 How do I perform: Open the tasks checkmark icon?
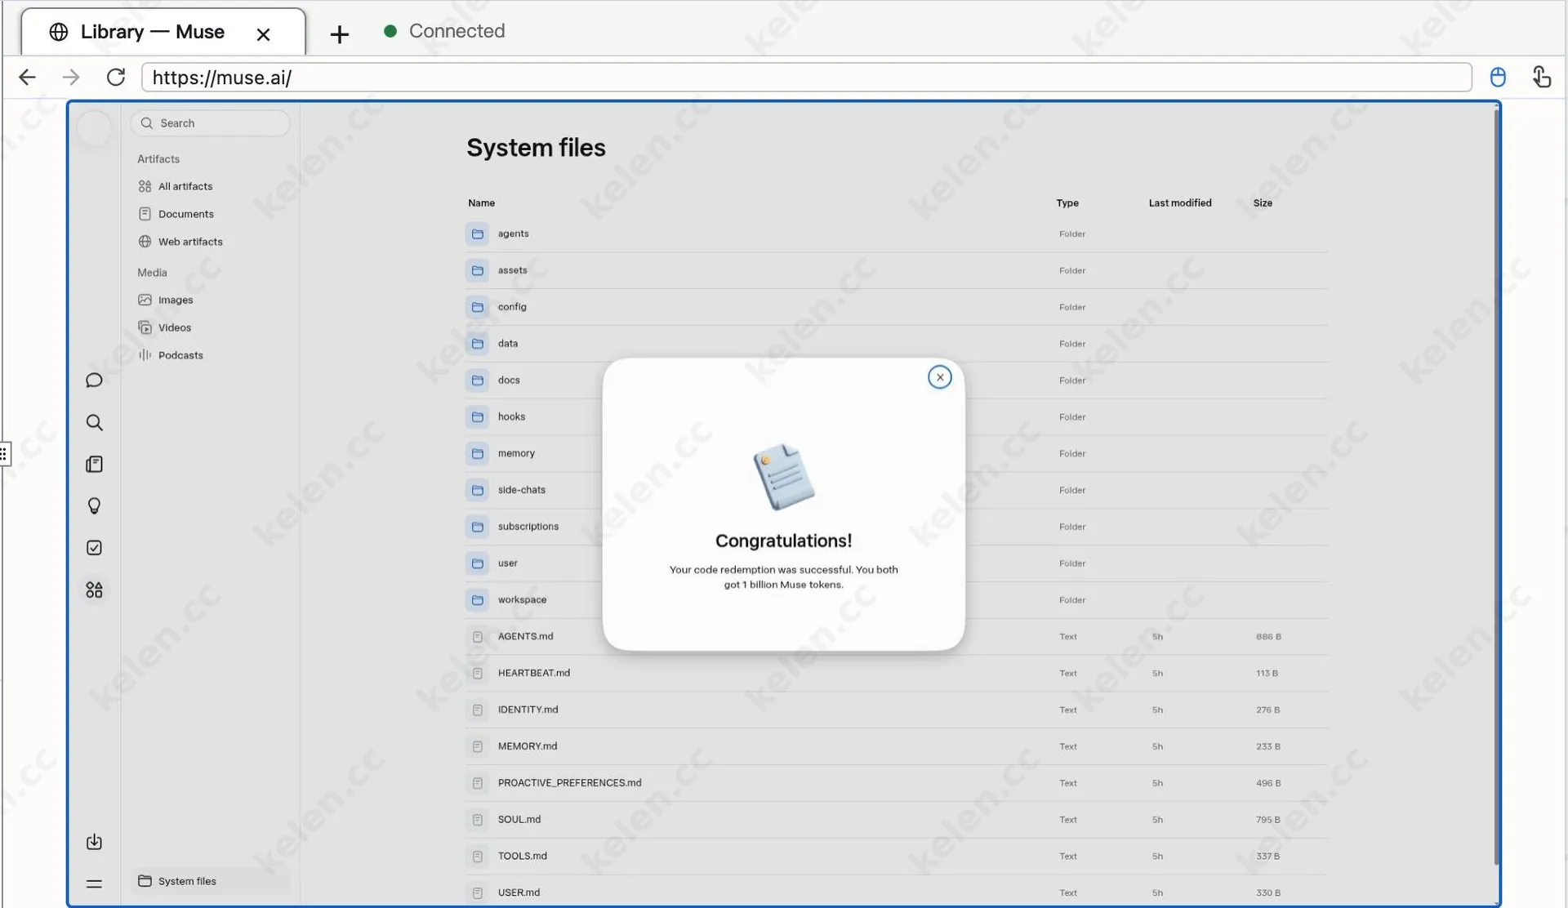(94, 548)
